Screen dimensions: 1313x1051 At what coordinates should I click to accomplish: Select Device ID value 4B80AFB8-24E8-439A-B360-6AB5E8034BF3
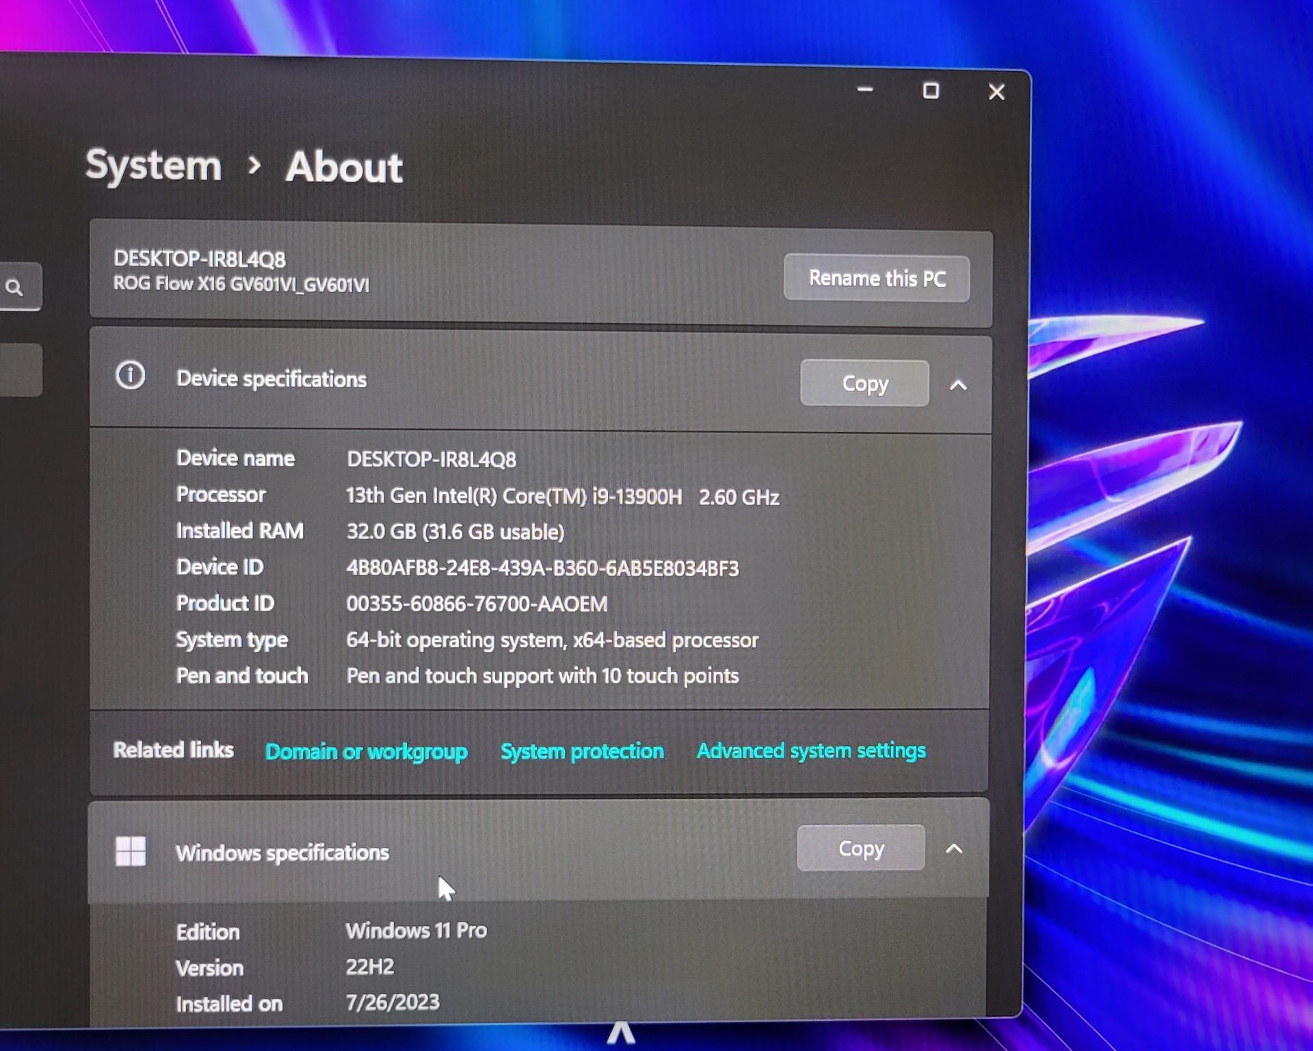(x=542, y=568)
